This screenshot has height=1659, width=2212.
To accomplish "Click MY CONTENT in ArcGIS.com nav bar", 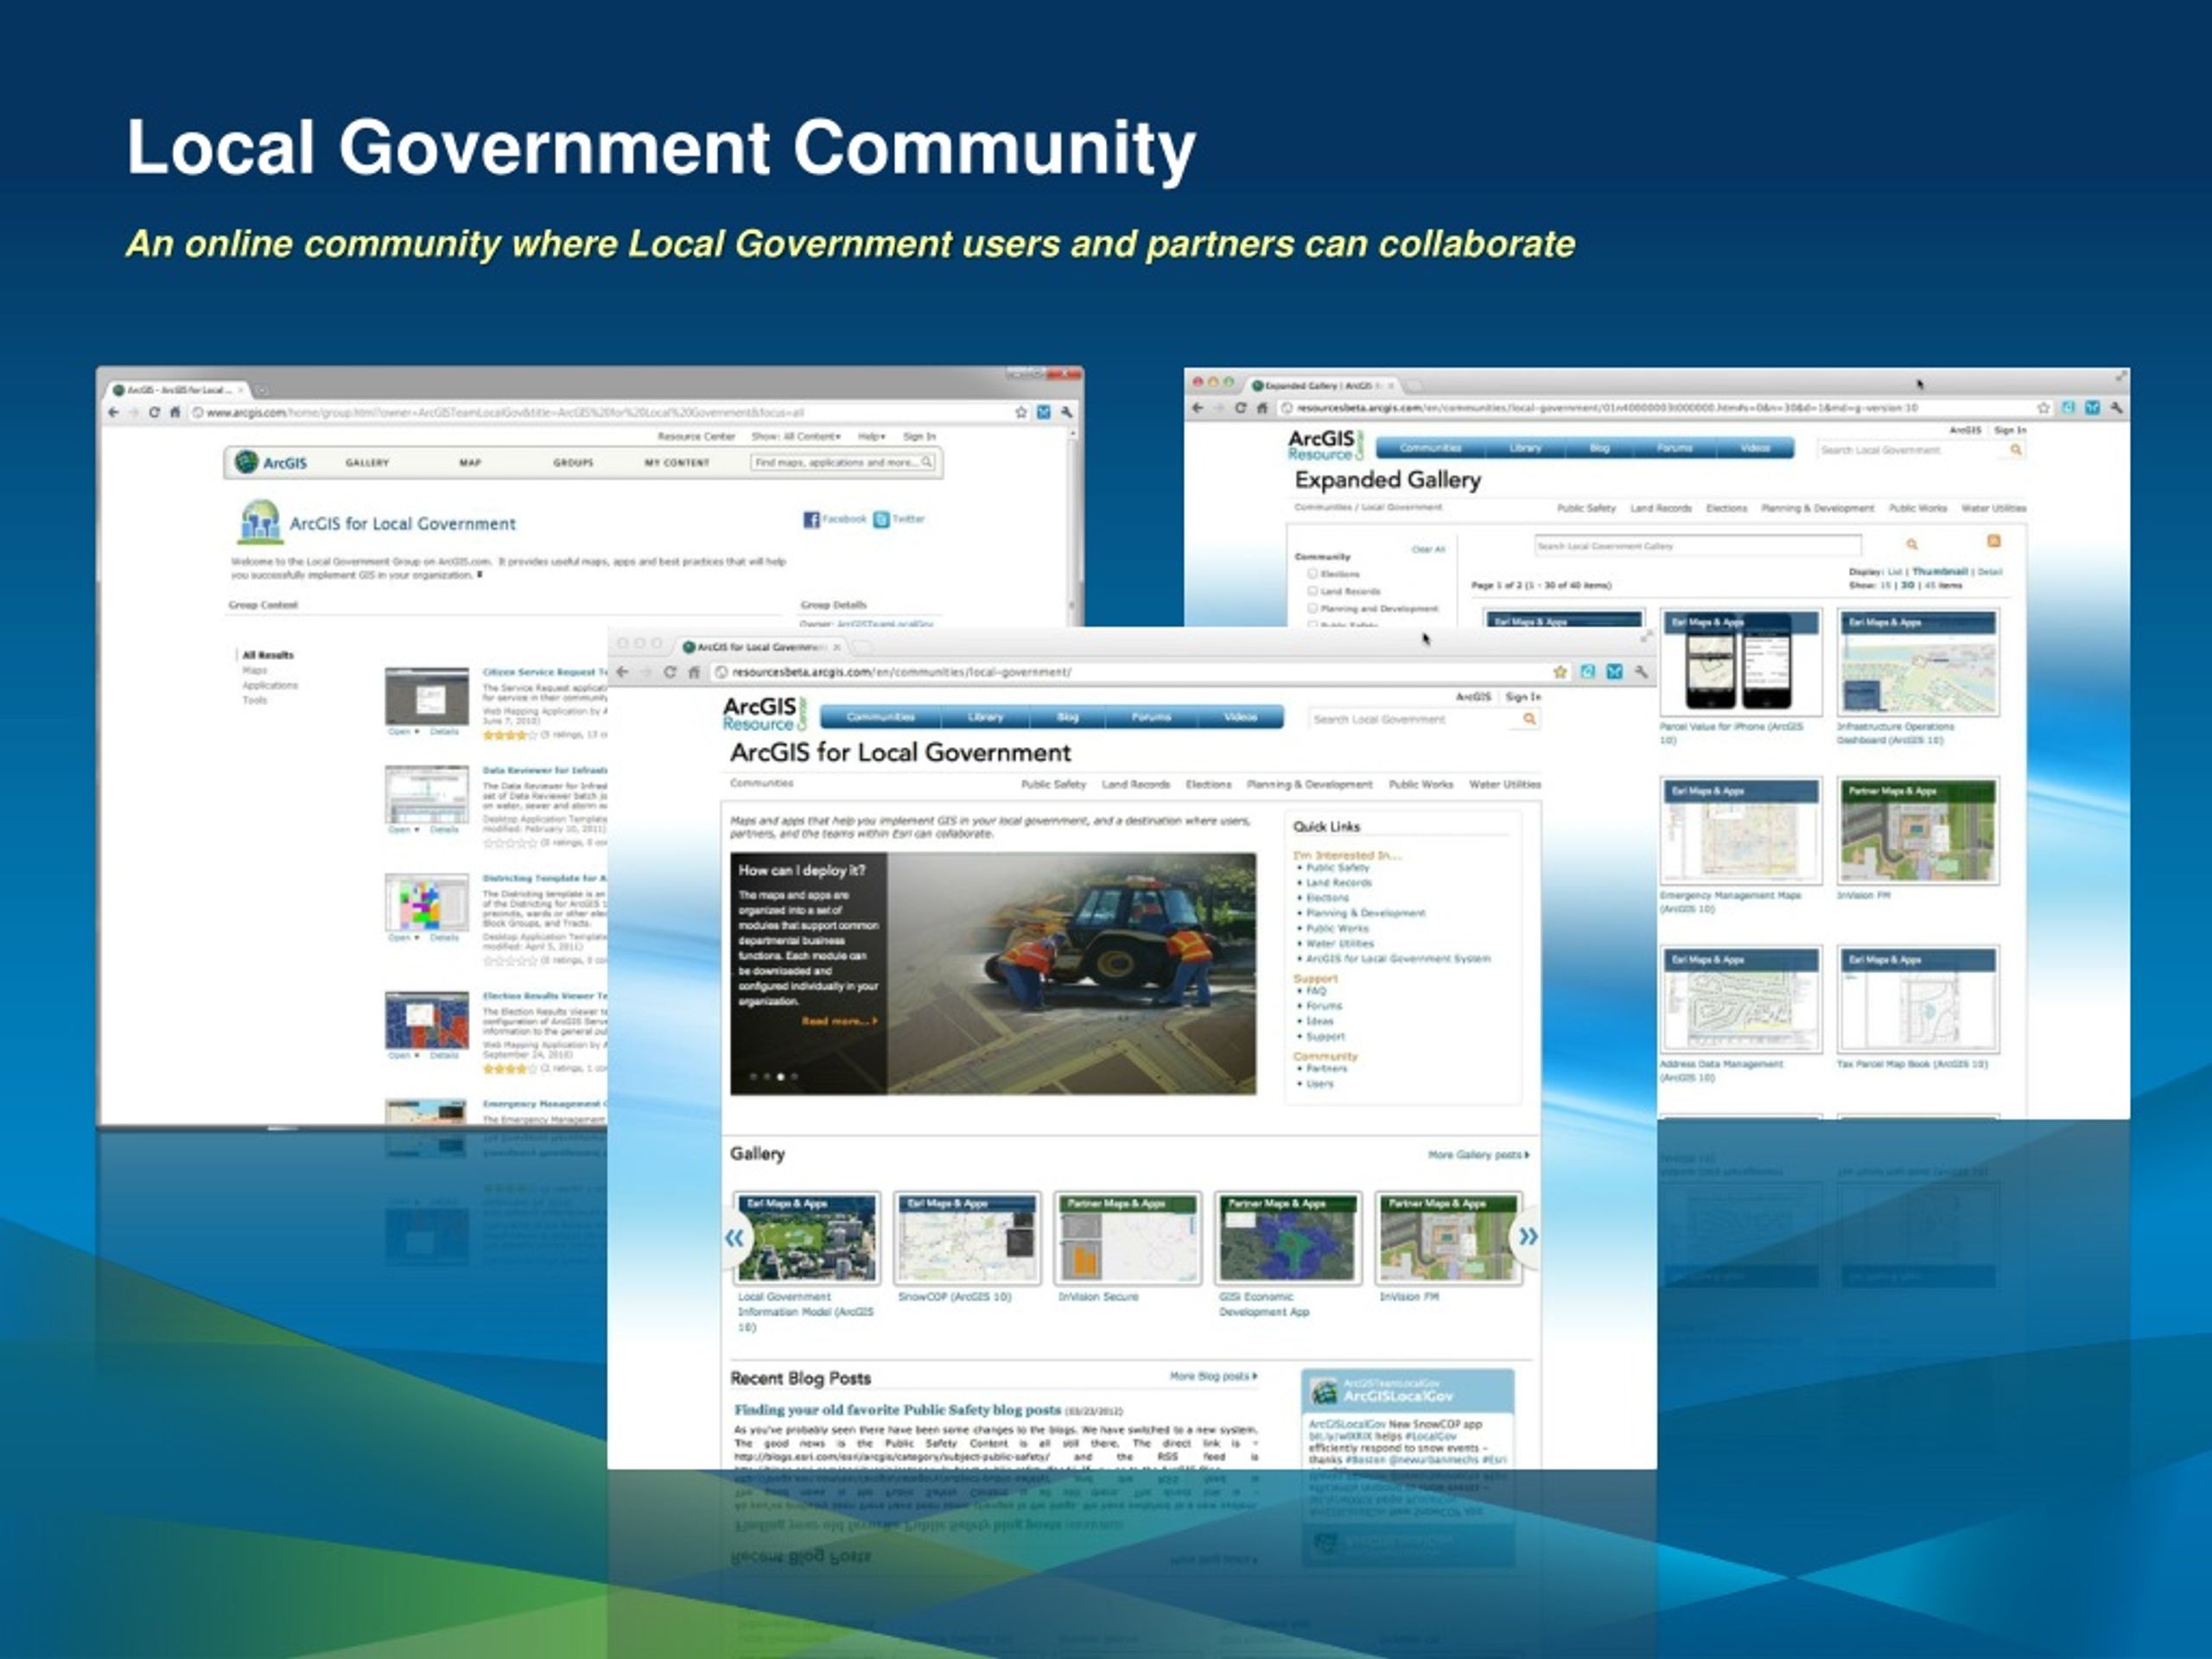I will (x=677, y=463).
